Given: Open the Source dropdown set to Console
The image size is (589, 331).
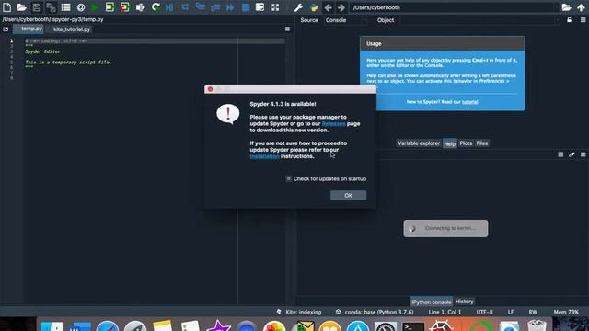Looking at the screenshot, I should (x=346, y=20).
